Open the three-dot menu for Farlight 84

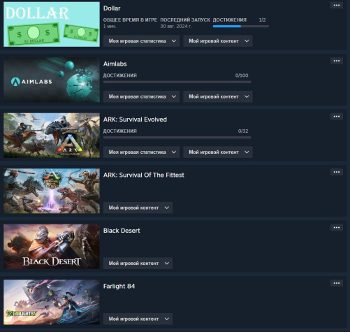[x=337, y=283]
